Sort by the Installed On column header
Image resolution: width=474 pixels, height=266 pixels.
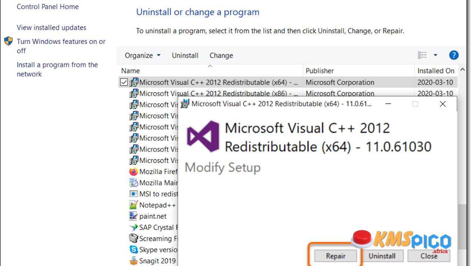click(436, 71)
